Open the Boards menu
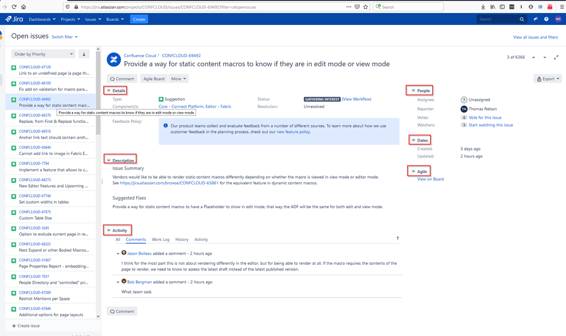Image resolution: width=566 pixels, height=336 pixels. (115, 19)
